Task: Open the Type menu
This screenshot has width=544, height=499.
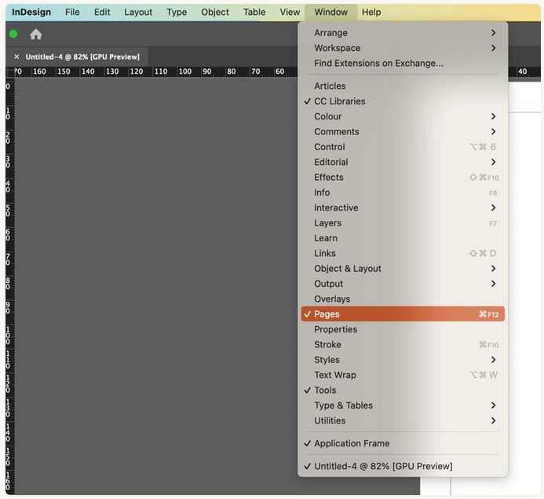Action: pos(177,12)
